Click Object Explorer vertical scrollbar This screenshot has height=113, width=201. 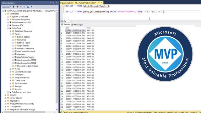tap(57, 58)
